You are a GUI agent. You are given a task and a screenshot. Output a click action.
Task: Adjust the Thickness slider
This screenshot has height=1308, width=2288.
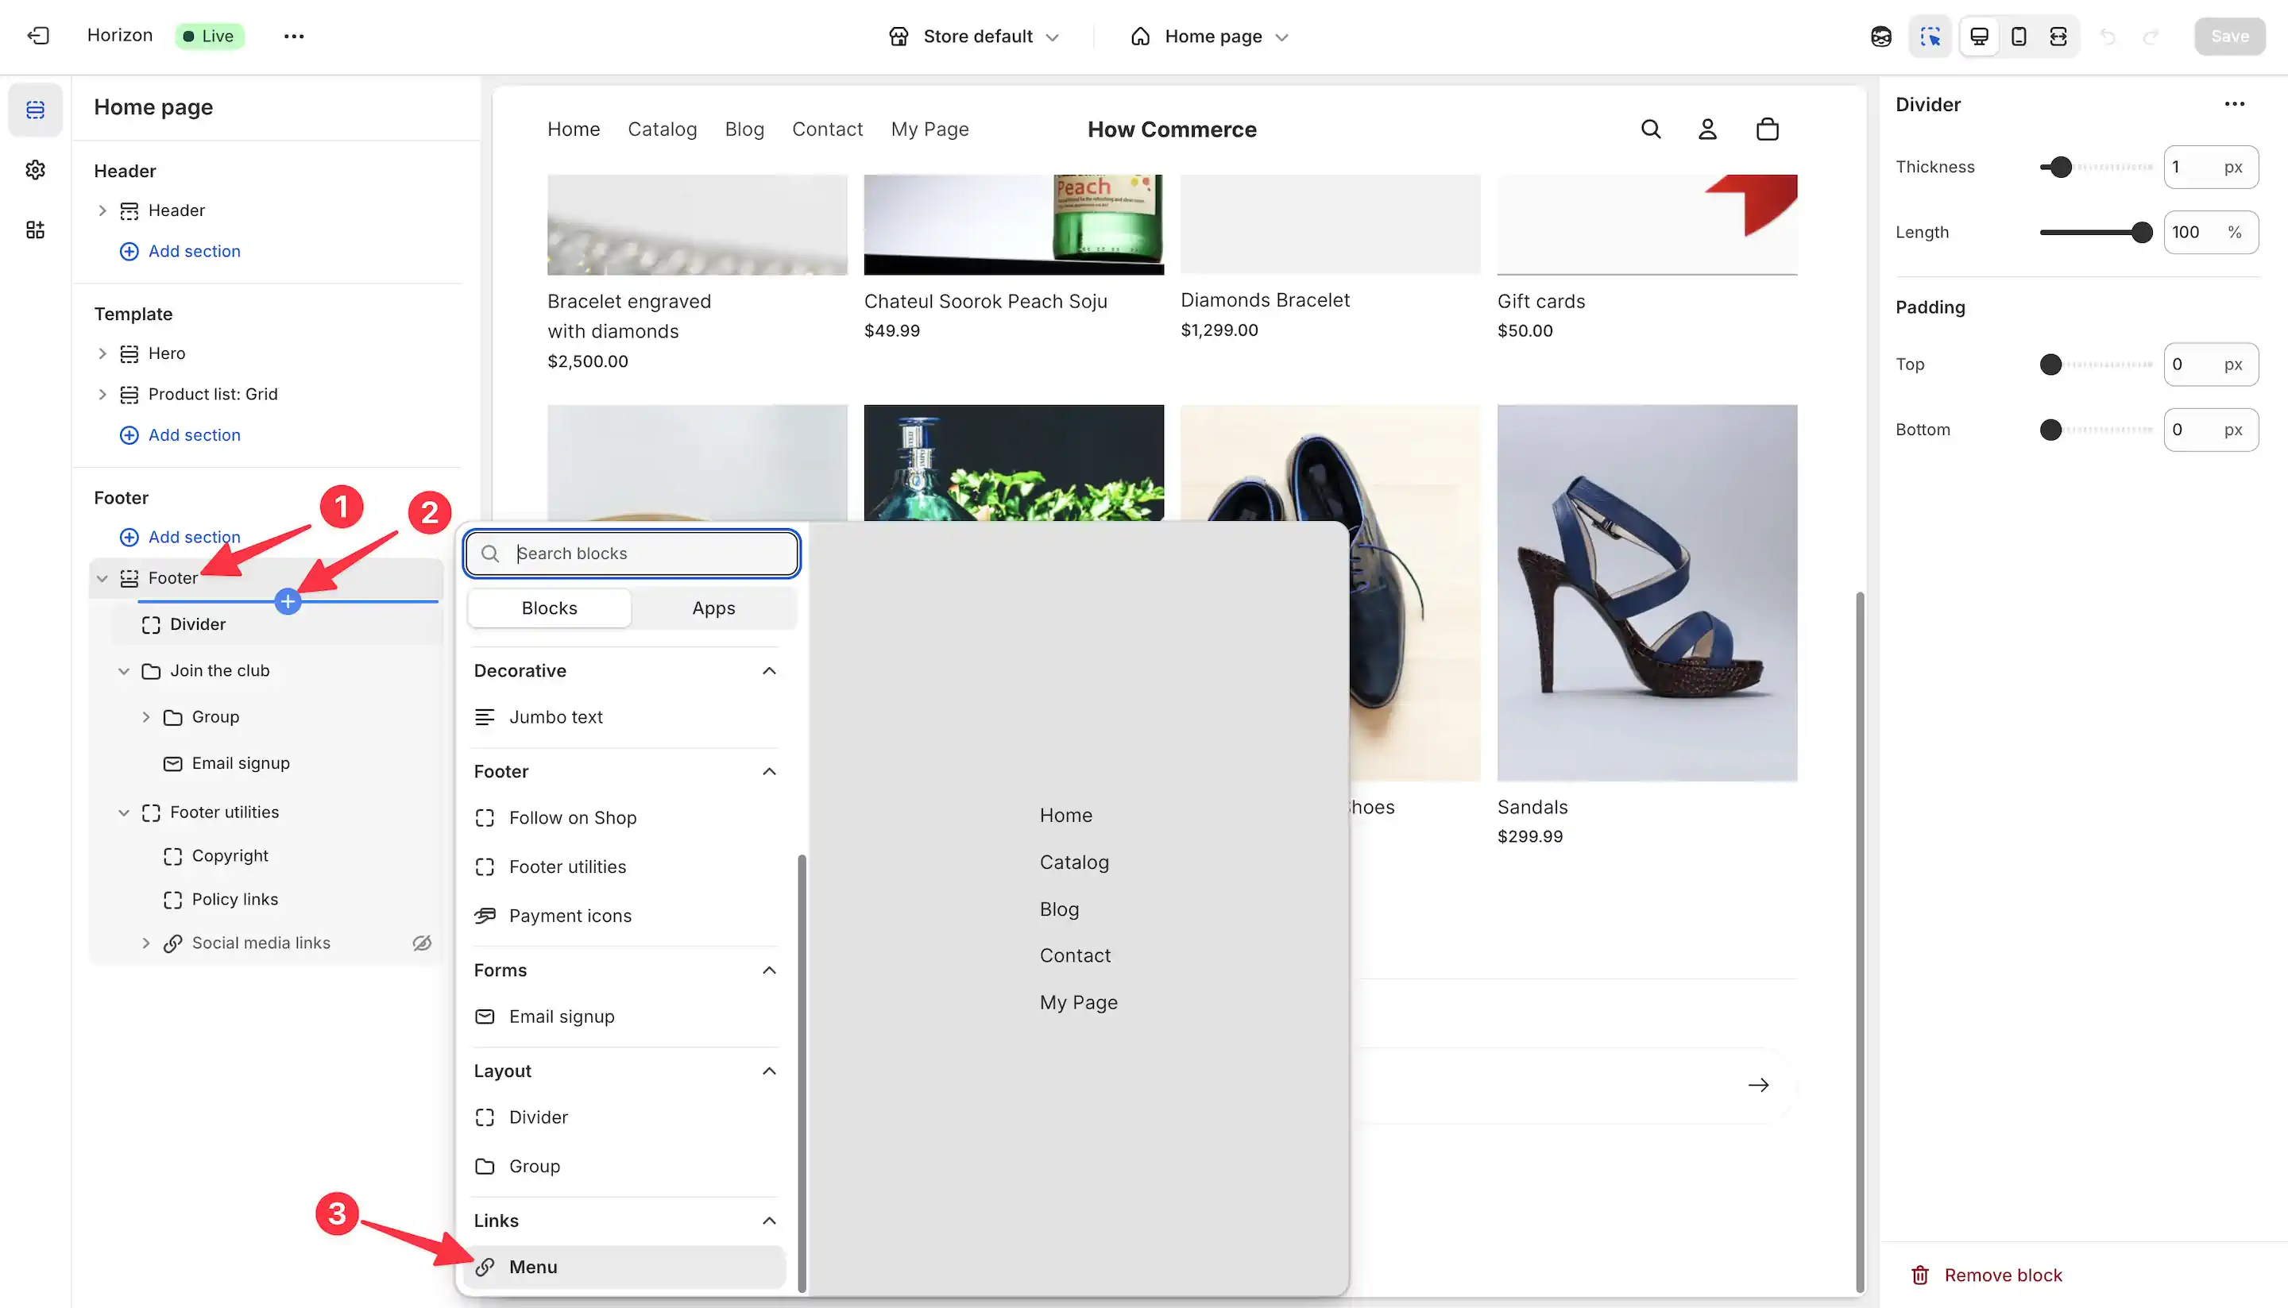coord(2096,167)
